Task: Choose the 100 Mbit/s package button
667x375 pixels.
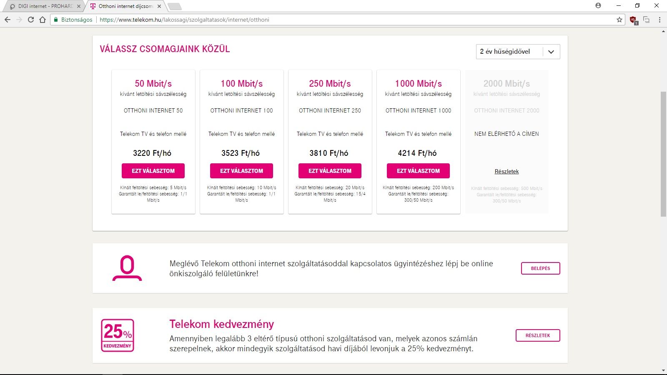Action: pos(241,171)
